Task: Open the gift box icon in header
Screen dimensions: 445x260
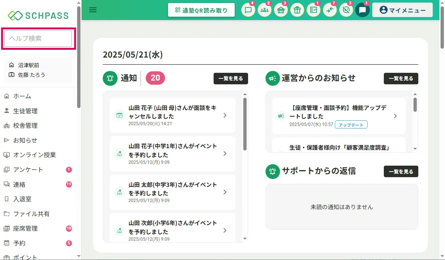Action: pos(297,10)
